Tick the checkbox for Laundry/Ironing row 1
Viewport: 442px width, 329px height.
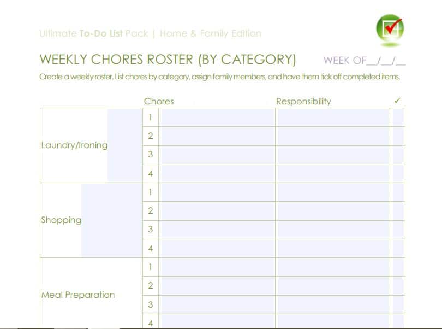coord(398,117)
